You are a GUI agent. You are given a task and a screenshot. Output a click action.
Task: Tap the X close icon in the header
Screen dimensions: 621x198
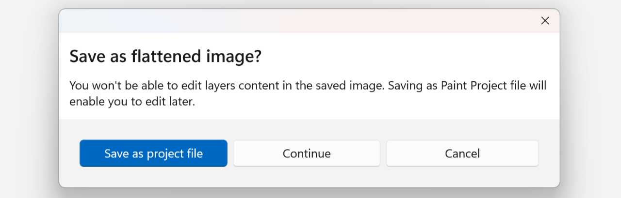point(545,20)
